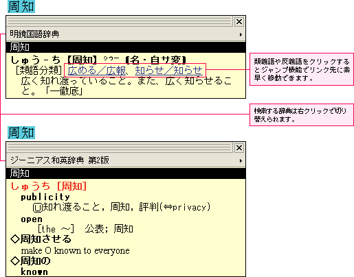Click the phrase make O known to everyone
Image resolution: width=354 pixels, height=277 pixels.
[x=75, y=251]
